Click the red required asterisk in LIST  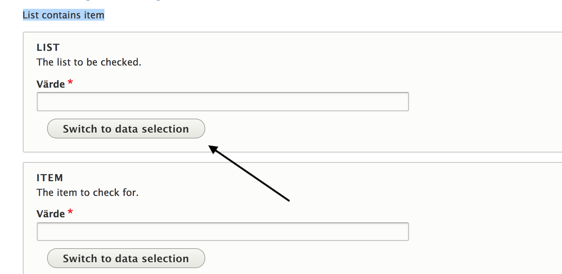(x=70, y=83)
